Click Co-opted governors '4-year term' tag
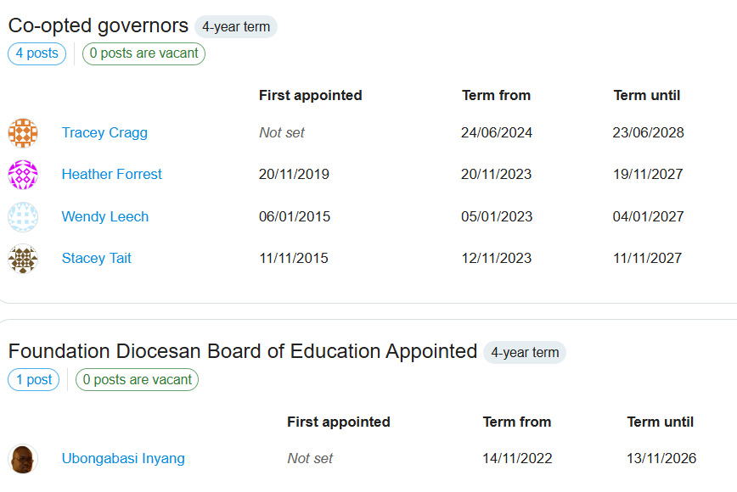 click(236, 27)
